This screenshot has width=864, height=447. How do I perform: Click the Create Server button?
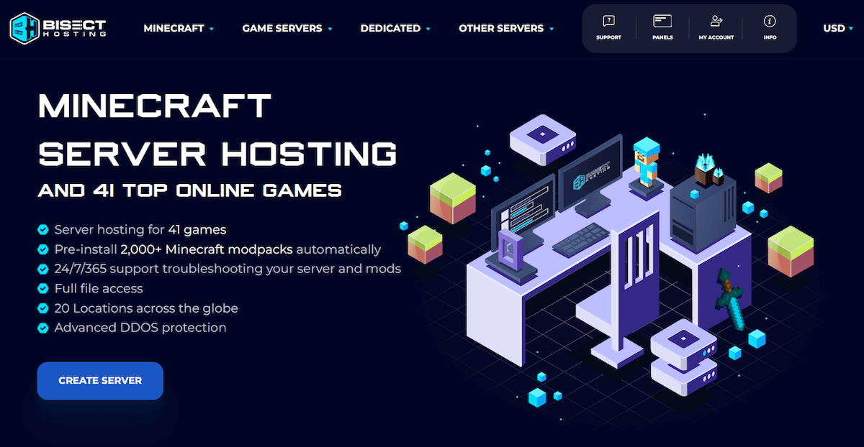(x=100, y=381)
